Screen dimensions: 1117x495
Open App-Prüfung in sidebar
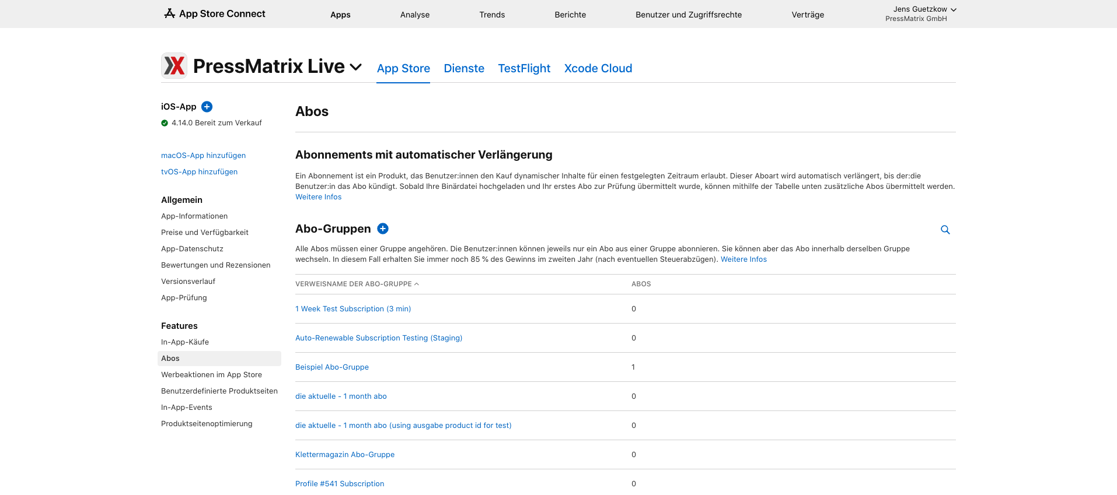(x=184, y=298)
